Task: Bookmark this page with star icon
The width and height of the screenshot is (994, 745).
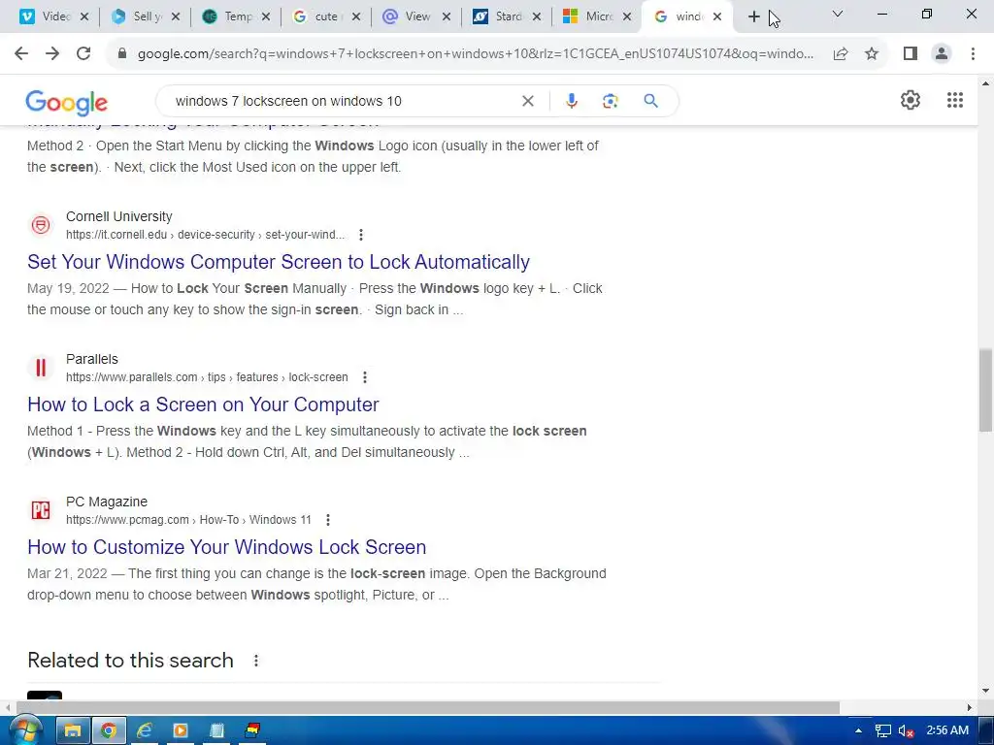Action: (x=872, y=54)
